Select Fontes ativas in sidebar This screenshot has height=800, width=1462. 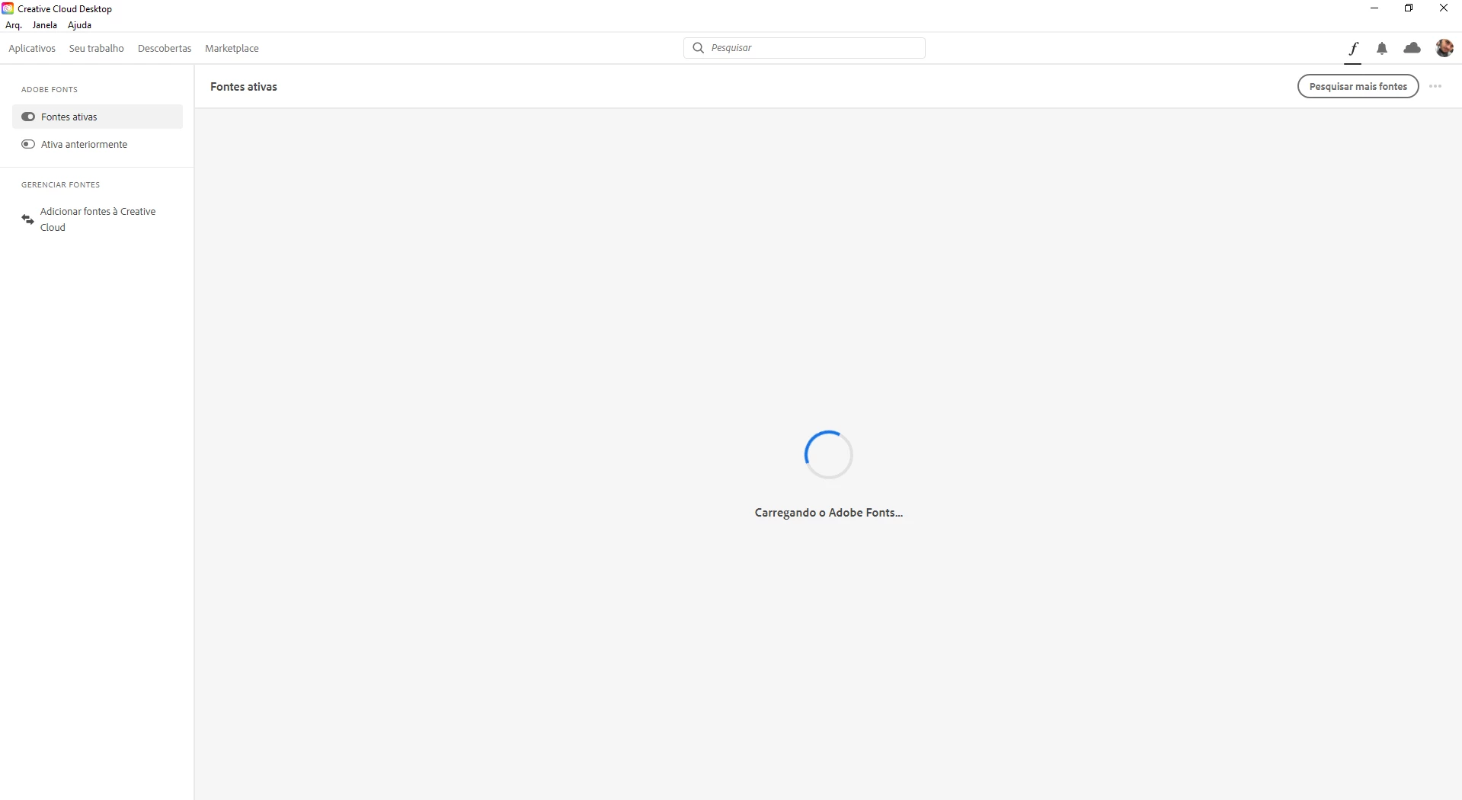pos(98,117)
